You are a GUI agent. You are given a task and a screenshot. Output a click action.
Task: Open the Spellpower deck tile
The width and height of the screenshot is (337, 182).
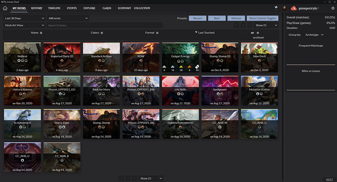click(220, 90)
